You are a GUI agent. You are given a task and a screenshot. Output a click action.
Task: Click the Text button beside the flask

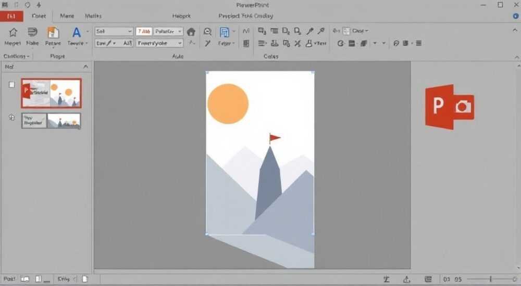(320, 44)
